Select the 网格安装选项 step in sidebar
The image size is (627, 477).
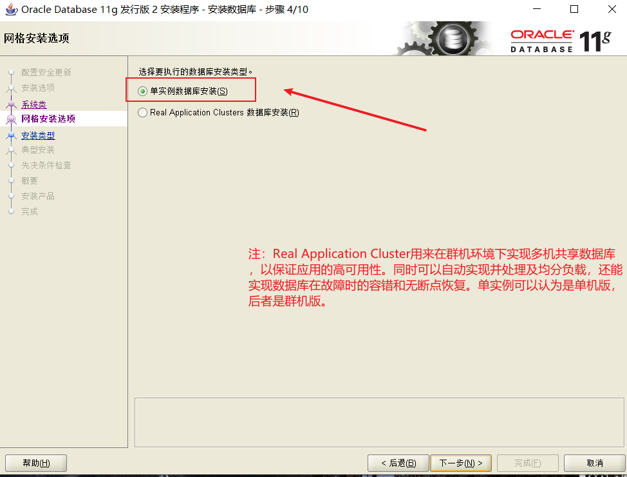[x=48, y=119]
